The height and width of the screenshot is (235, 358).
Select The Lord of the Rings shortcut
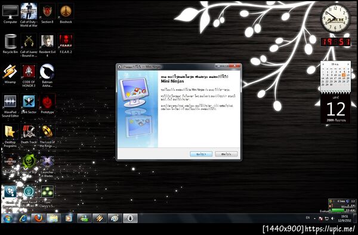(x=47, y=136)
